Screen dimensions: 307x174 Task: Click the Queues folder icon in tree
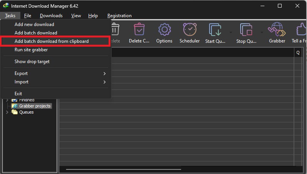(15, 112)
